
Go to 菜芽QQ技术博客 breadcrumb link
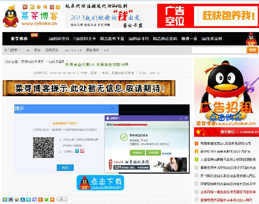tap(32, 62)
